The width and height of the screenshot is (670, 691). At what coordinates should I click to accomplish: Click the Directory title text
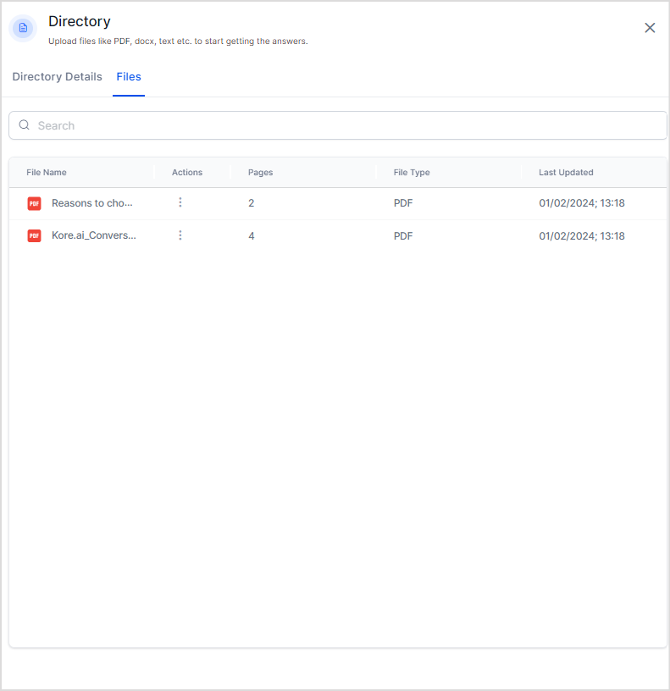click(x=80, y=21)
